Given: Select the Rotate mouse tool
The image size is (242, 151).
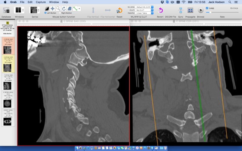Looking at the screenshot, I should (64, 9).
